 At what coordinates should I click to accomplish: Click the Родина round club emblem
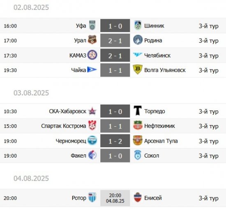click(138, 39)
